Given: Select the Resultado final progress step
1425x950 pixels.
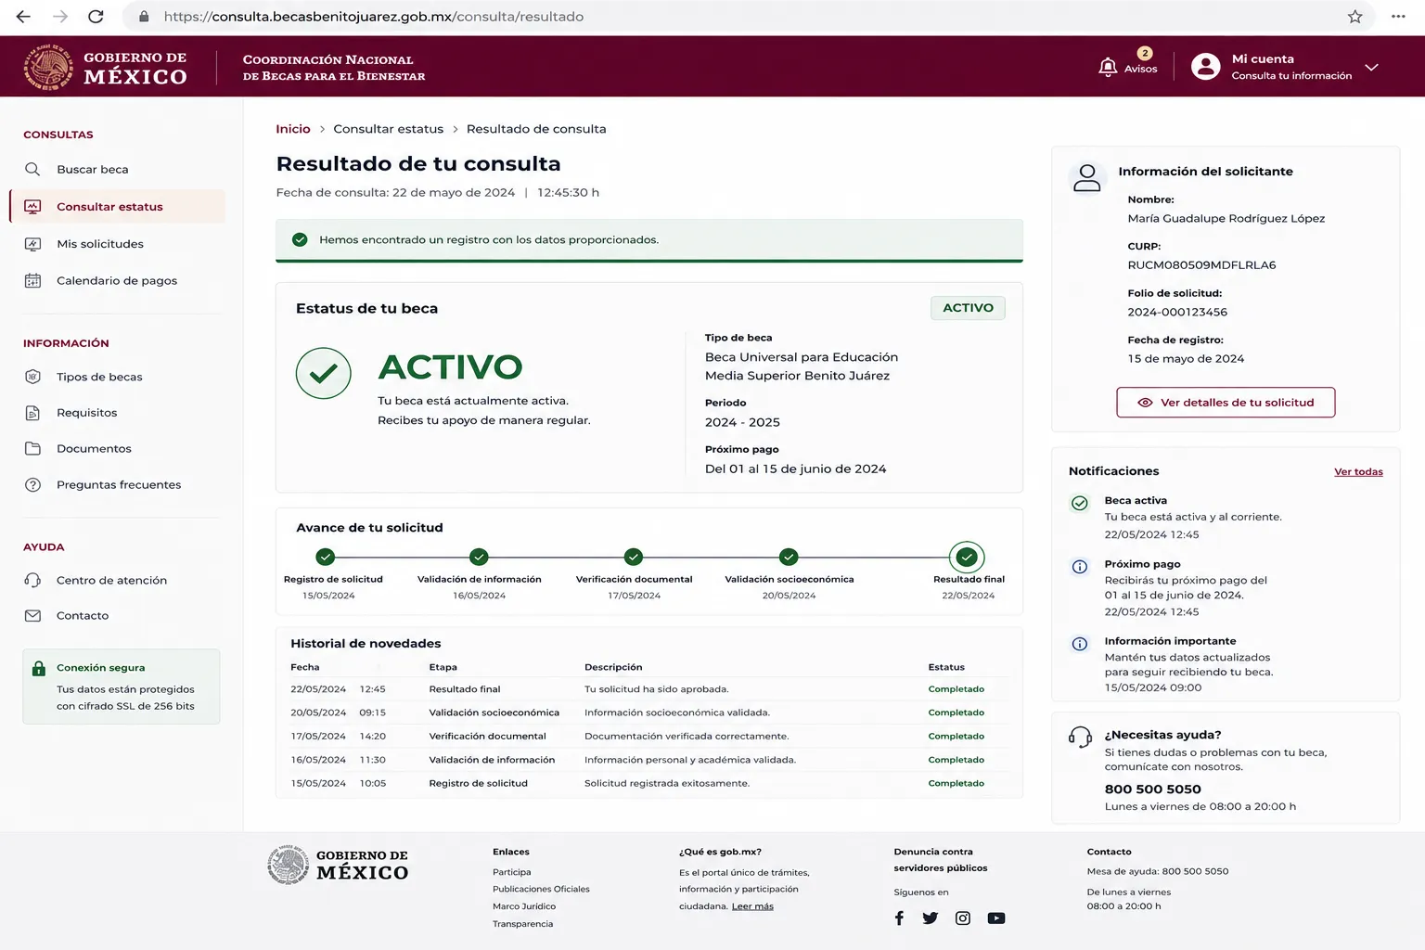Looking at the screenshot, I should pyautogui.click(x=967, y=558).
